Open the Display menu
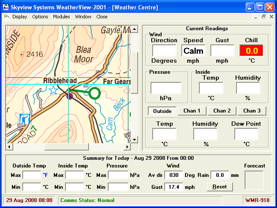 [x=20, y=17]
